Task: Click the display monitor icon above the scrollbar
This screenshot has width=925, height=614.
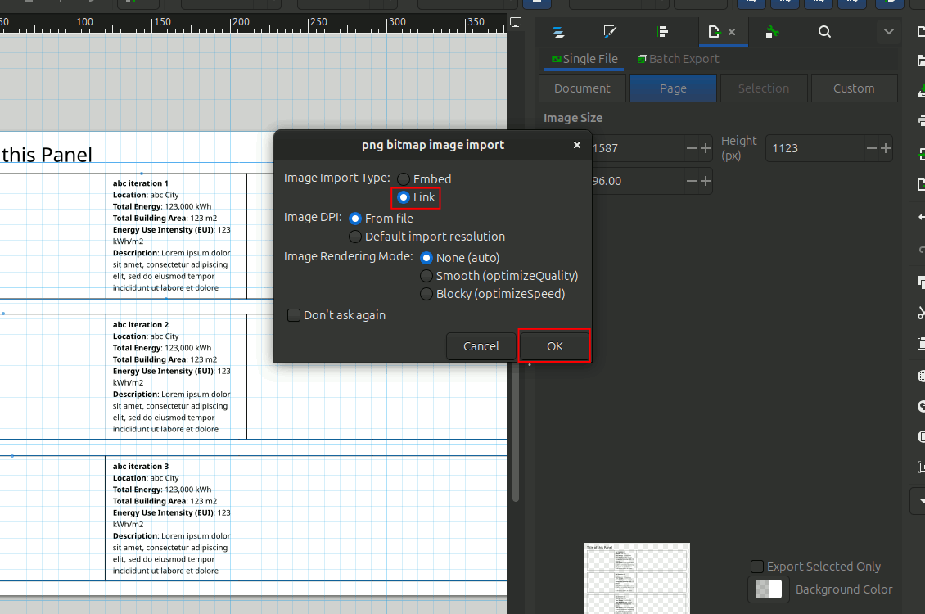Action: pyautogui.click(x=516, y=22)
